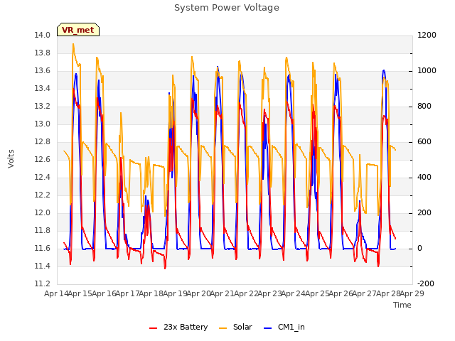The image size is (455, 341).
Task: Click the Time axis label
Action: [x=402, y=305]
